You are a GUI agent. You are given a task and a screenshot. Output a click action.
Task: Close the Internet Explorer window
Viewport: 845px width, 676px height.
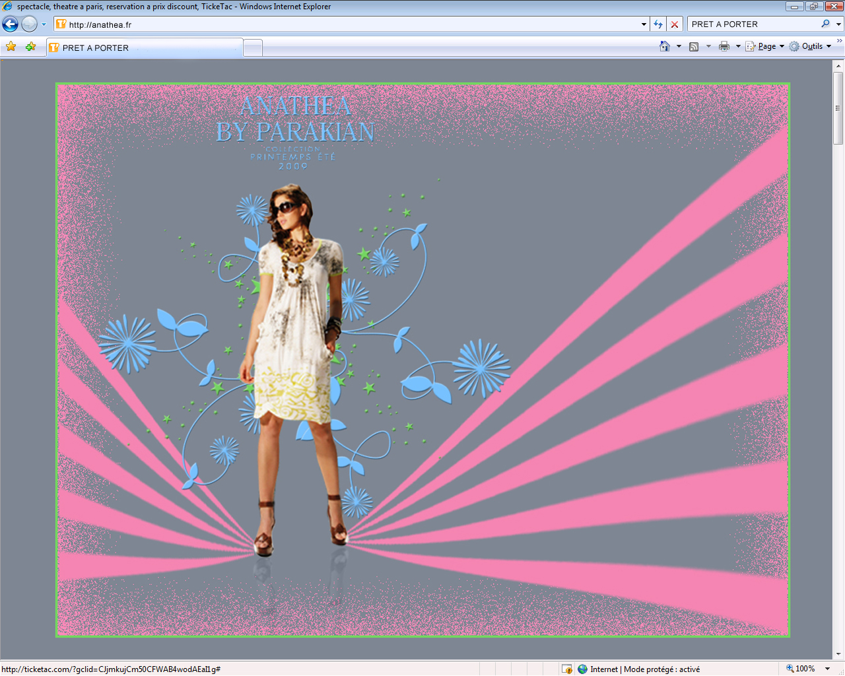[x=833, y=7]
